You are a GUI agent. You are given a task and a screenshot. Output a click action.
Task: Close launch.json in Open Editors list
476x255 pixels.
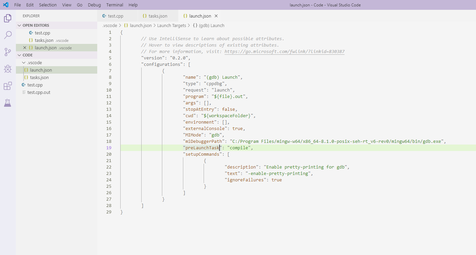(x=25, y=48)
